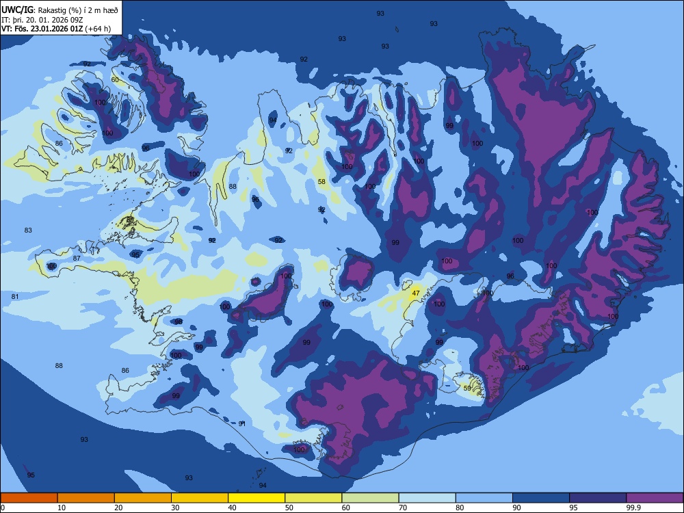Click the 'IT: þri. 20. 01. 2026 09Z' line
Viewport: 684px width, 513px height.
point(42,20)
